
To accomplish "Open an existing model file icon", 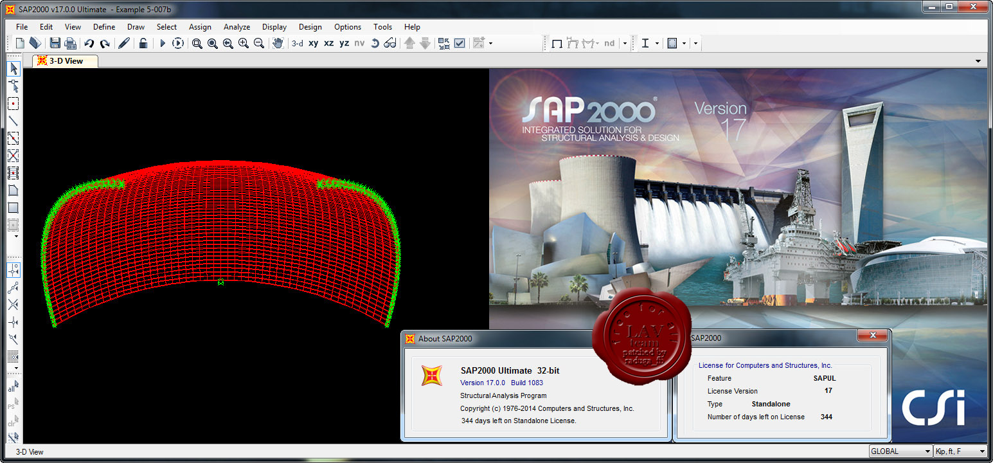I will pyautogui.click(x=35, y=43).
